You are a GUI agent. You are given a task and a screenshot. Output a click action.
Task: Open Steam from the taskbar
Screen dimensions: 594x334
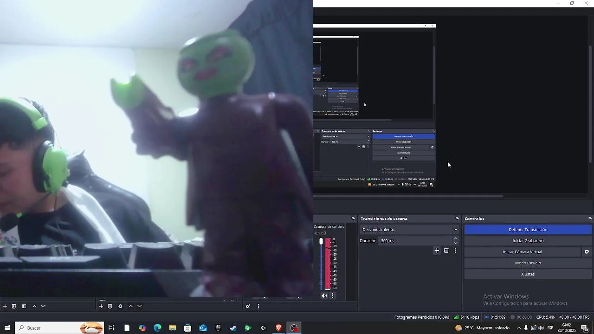233,328
